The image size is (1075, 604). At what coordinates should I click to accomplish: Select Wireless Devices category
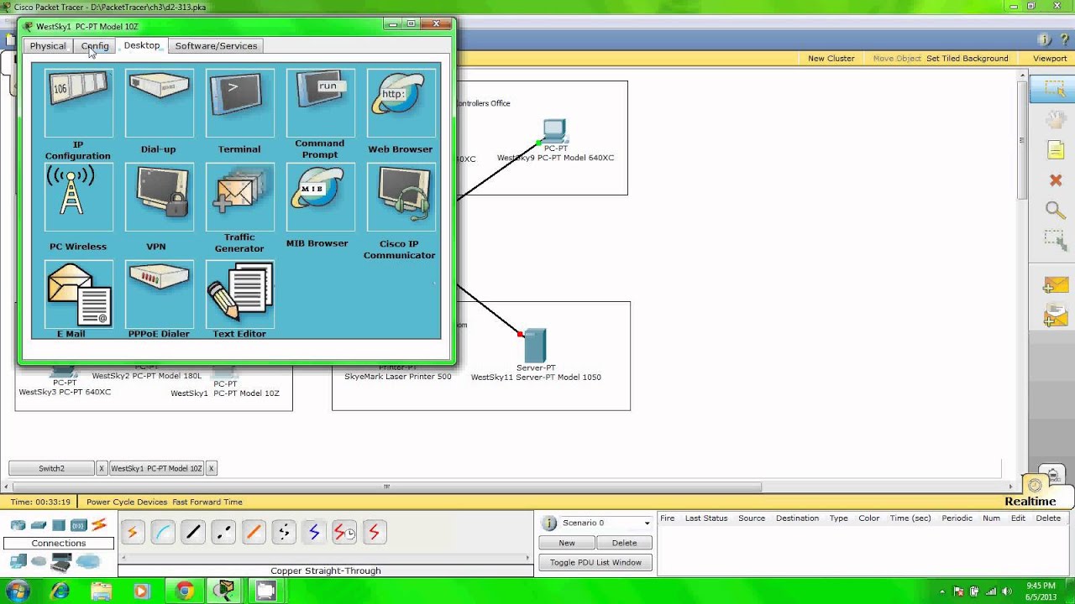(x=78, y=526)
